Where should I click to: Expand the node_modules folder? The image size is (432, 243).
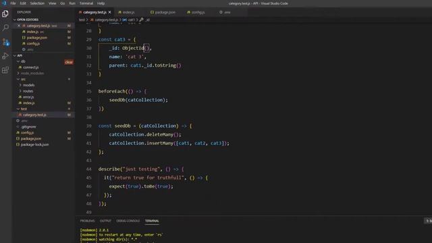18,74
